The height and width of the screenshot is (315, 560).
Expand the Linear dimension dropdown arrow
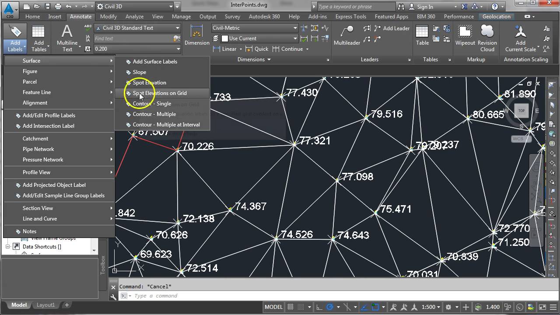coord(241,49)
